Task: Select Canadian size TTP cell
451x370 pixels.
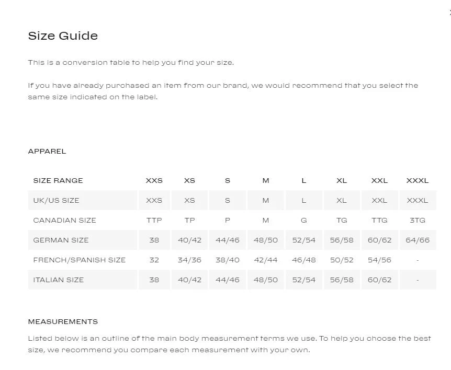Action: point(154,220)
